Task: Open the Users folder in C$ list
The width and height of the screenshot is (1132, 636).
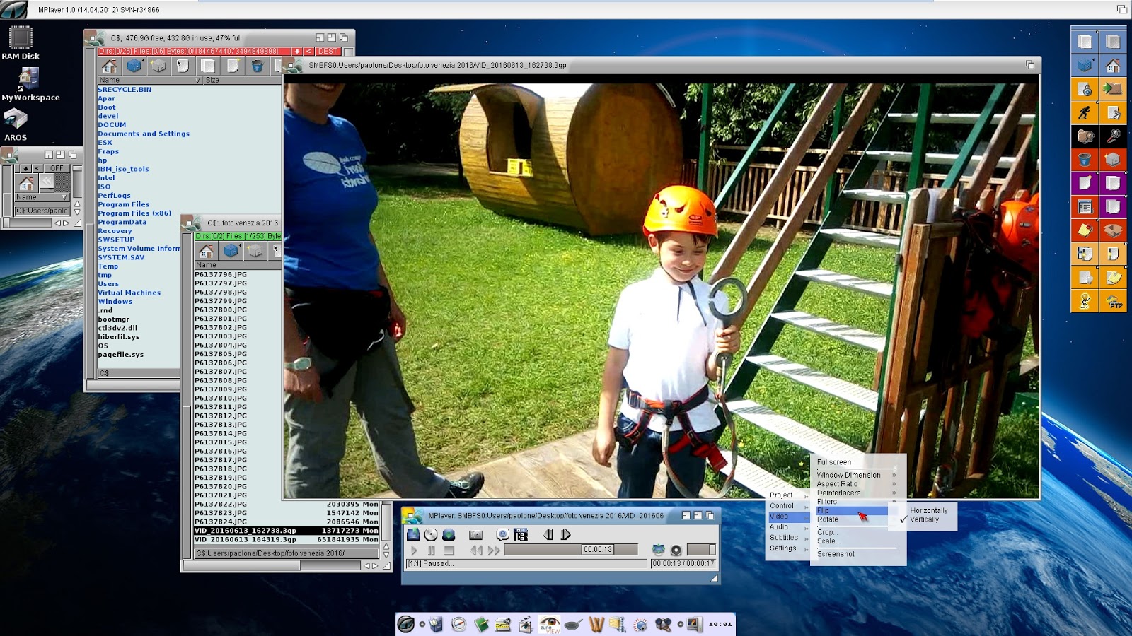Action: (108, 284)
